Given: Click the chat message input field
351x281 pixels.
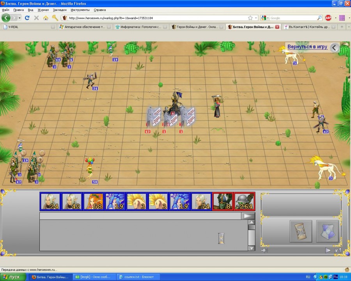Looking at the screenshot, I should point(140,216).
